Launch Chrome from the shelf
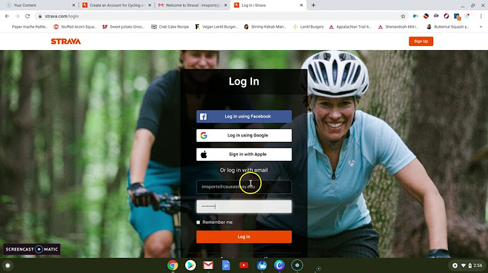The image size is (488, 273). pyautogui.click(x=173, y=266)
